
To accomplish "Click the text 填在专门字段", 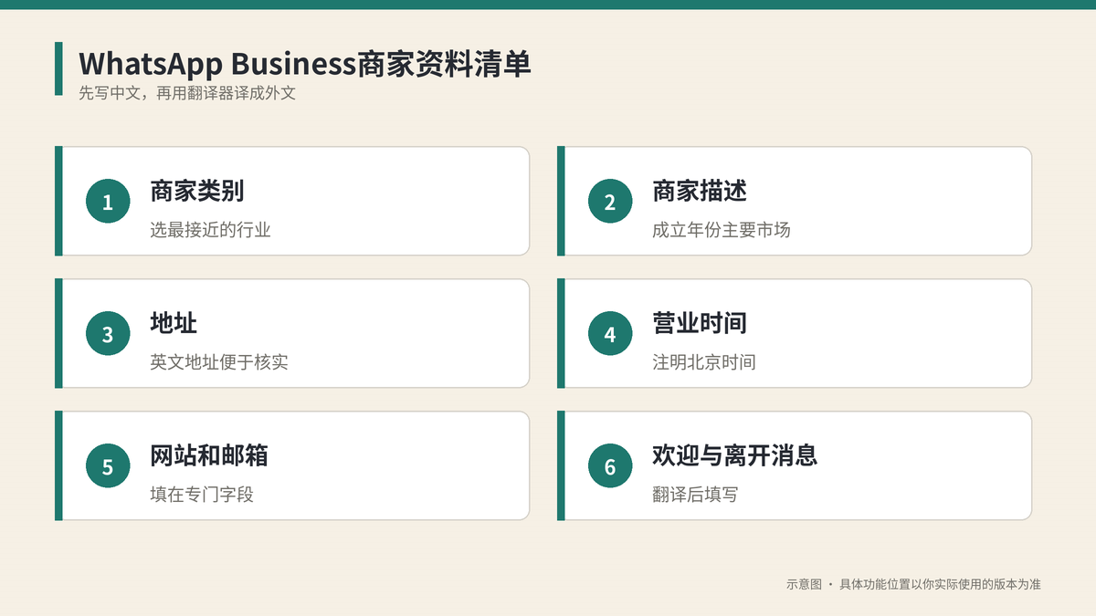I will click(x=202, y=495).
